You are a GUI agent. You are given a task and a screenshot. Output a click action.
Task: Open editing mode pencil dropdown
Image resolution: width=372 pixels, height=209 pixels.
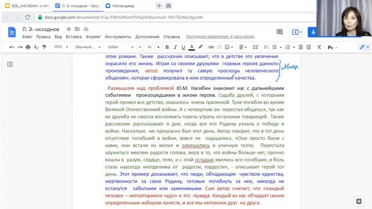(x=364, y=47)
